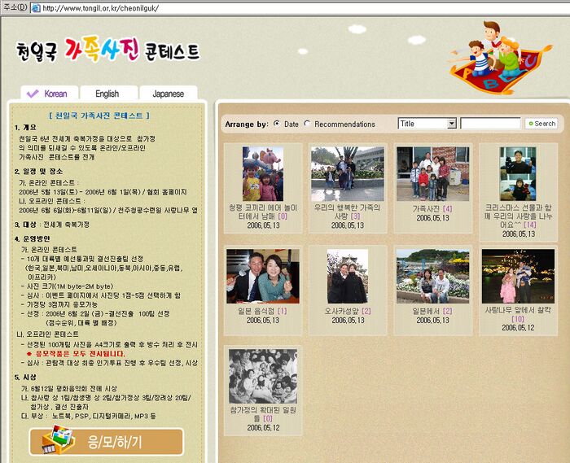Open the Title search dropdown
570x463 pixels.
coord(427,124)
